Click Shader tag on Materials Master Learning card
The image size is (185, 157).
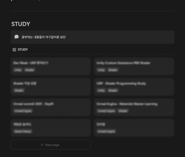tap(123, 111)
